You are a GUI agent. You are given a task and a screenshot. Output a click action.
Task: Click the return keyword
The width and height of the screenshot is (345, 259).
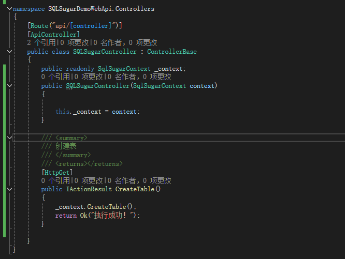[x=66, y=216]
